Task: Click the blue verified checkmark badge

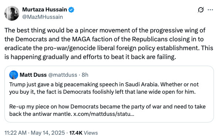Action: [x=71, y=10]
